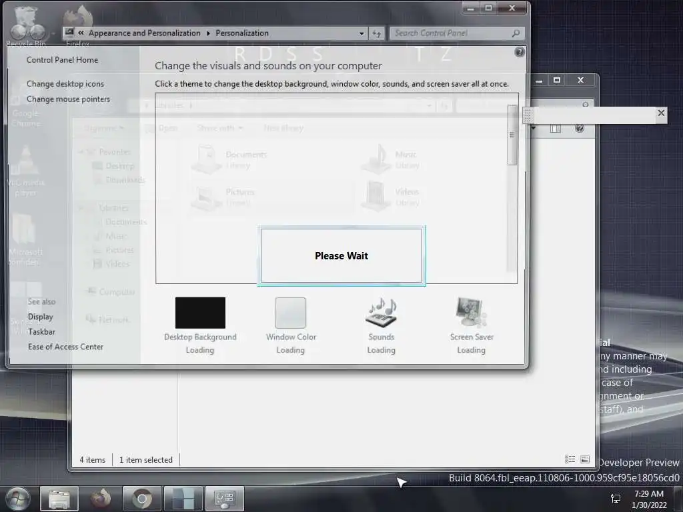Open the double-chevron breadcrumb dropdown
683x512 pixels.
81,33
